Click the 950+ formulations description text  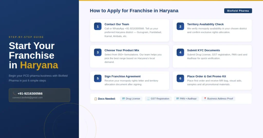(133, 58)
